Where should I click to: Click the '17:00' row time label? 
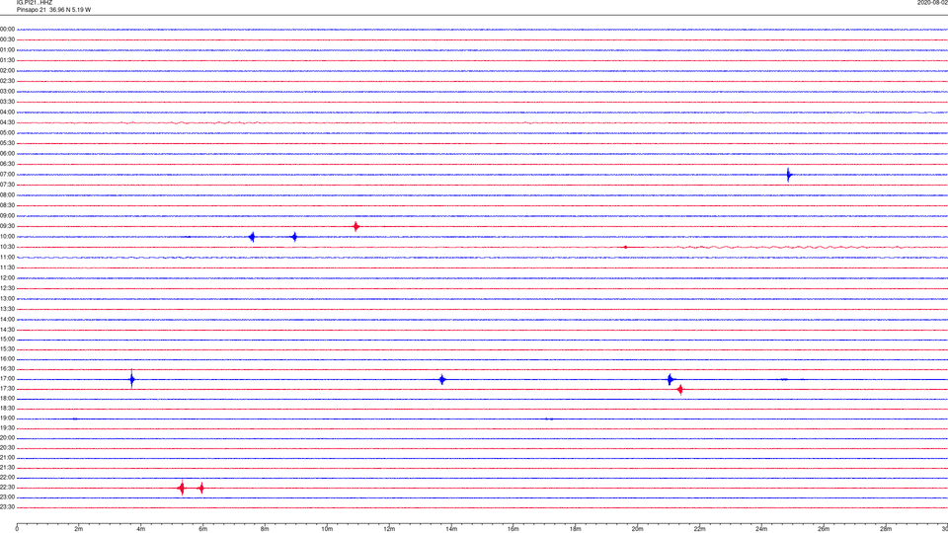tap(7, 379)
